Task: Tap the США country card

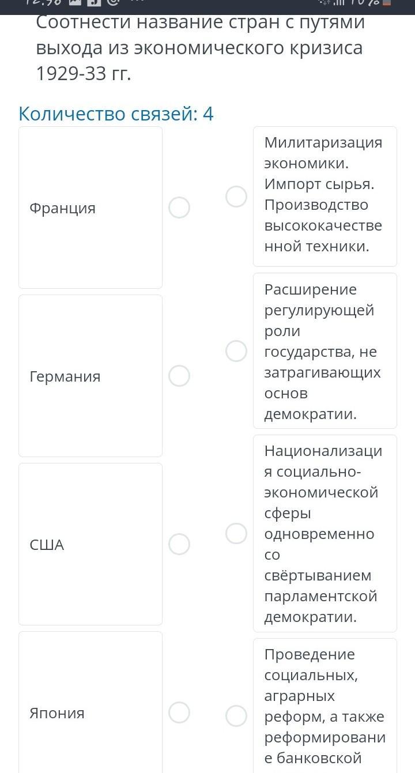Action: coord(90,544)
